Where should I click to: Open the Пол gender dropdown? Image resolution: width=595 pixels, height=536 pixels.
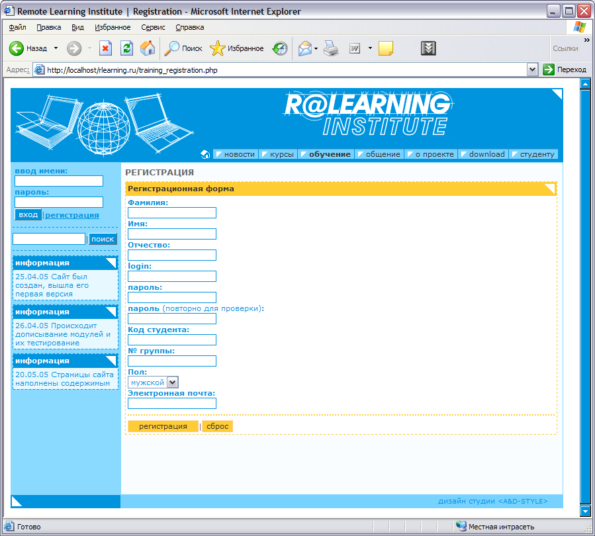(x=154, y=382)
